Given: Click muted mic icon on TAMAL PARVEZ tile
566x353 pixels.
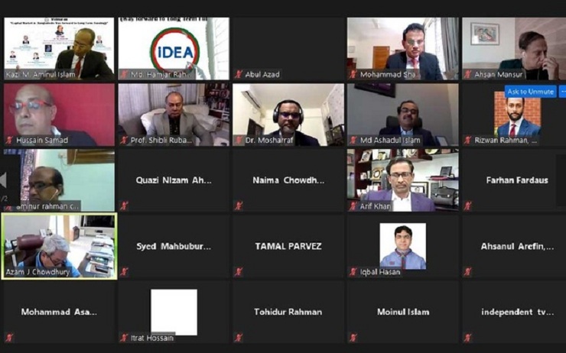Looking at the screenshot, I should click(238, 272).
